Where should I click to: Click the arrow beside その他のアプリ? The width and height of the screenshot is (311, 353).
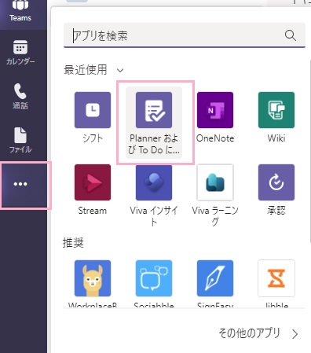point(295,334)
